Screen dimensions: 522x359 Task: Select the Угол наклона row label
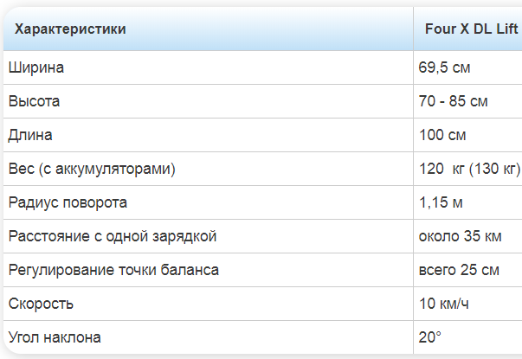tap(55, 337)
